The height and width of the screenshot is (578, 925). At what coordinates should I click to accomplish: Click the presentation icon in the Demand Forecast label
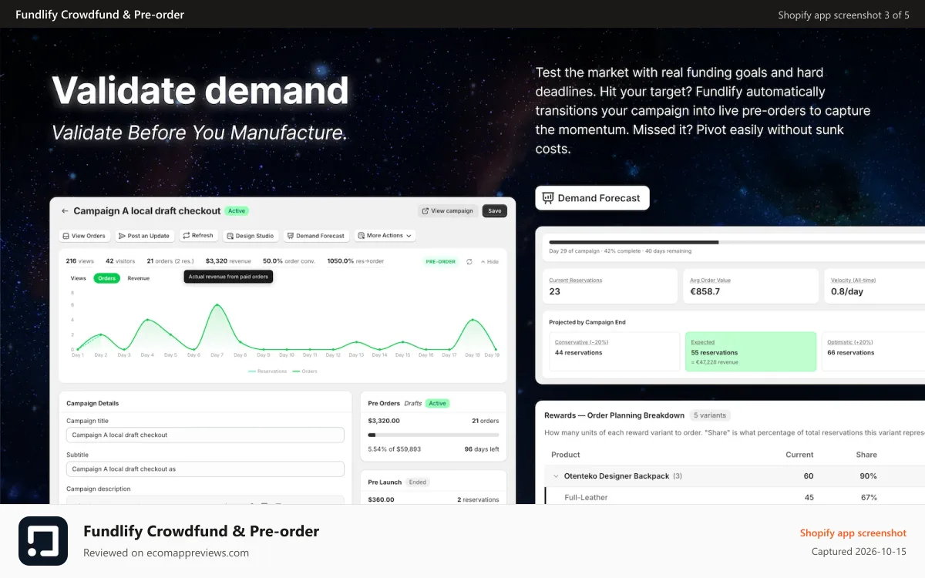coord(548,198)
